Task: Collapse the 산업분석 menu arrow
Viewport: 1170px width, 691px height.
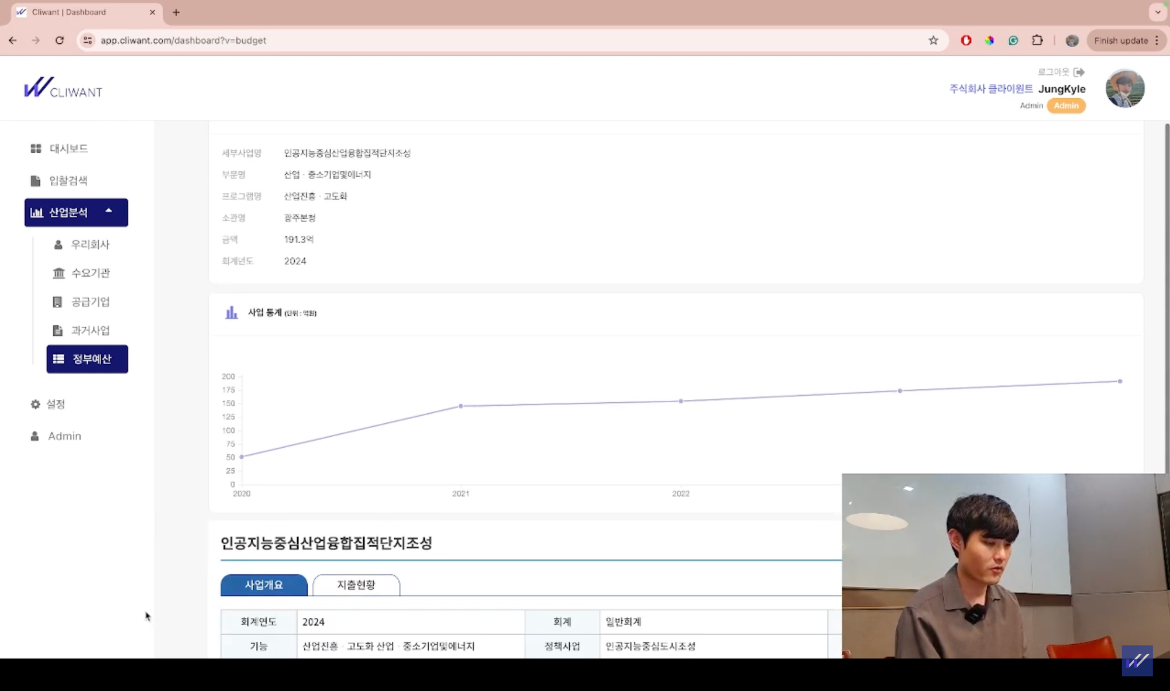Action: coord(109,211)
